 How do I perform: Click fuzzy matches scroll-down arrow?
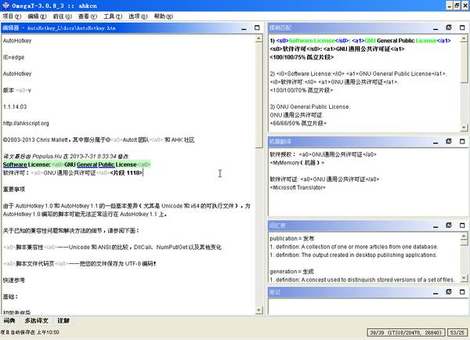(x=464, y=128)
